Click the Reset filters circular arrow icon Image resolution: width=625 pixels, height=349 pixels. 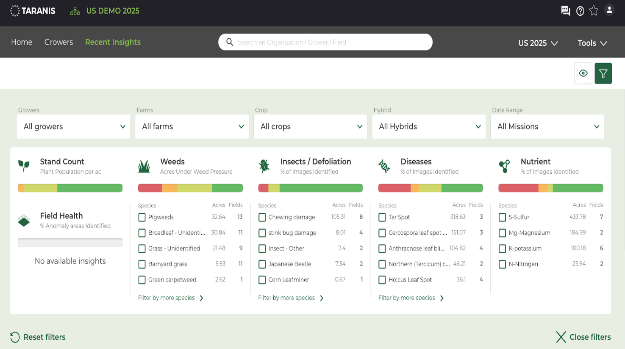tap(15, 337)
